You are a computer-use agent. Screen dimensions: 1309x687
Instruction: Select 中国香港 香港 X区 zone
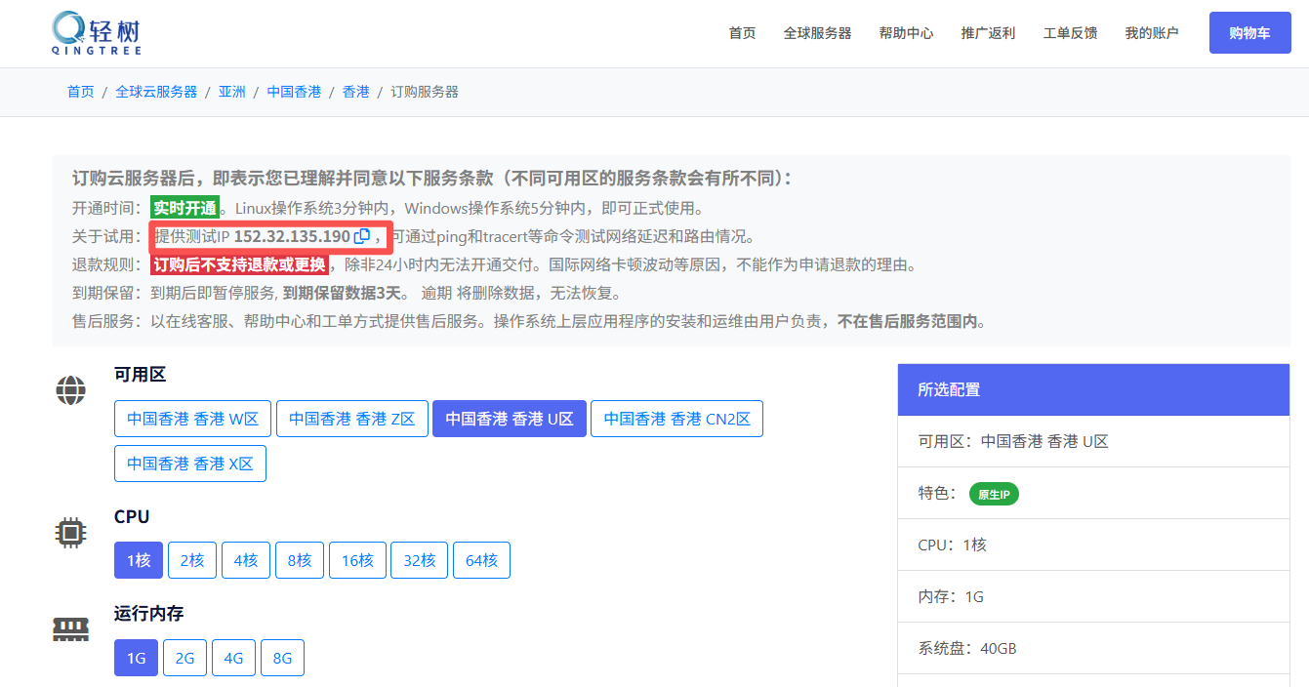point(190,464)
